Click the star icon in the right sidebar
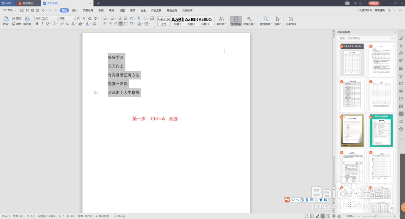The height and width of the screenshot is (219, 405). click(401, 76)
